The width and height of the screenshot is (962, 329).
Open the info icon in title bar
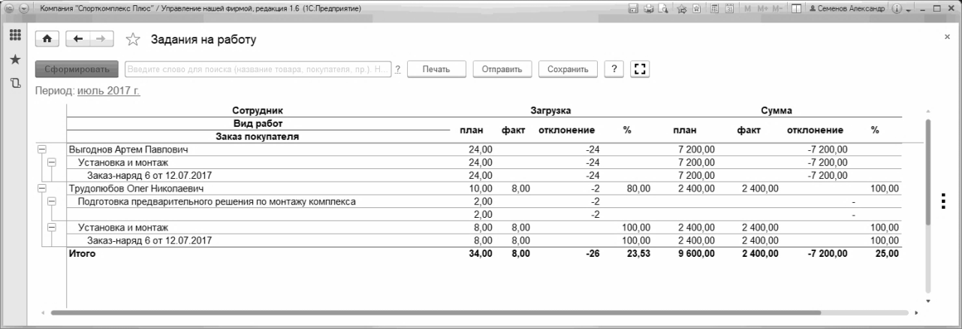click(x=897, y=8)
